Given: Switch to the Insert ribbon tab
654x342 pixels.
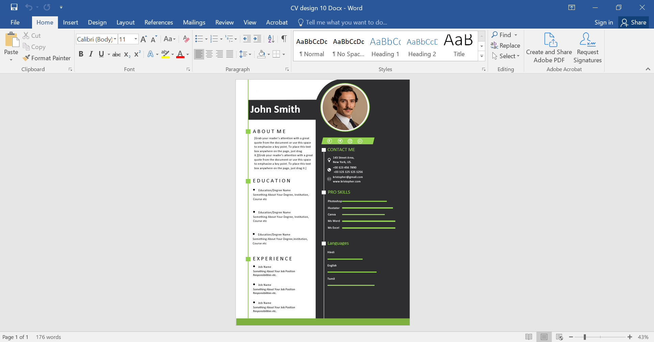Looking at the screenshot, I should 71,22.
